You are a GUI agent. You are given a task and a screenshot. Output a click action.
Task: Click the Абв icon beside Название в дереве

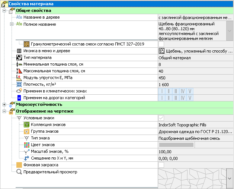pos(19,18)
